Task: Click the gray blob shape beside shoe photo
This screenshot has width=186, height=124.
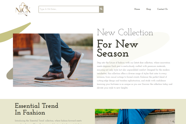Action: [x=10, y=74]
